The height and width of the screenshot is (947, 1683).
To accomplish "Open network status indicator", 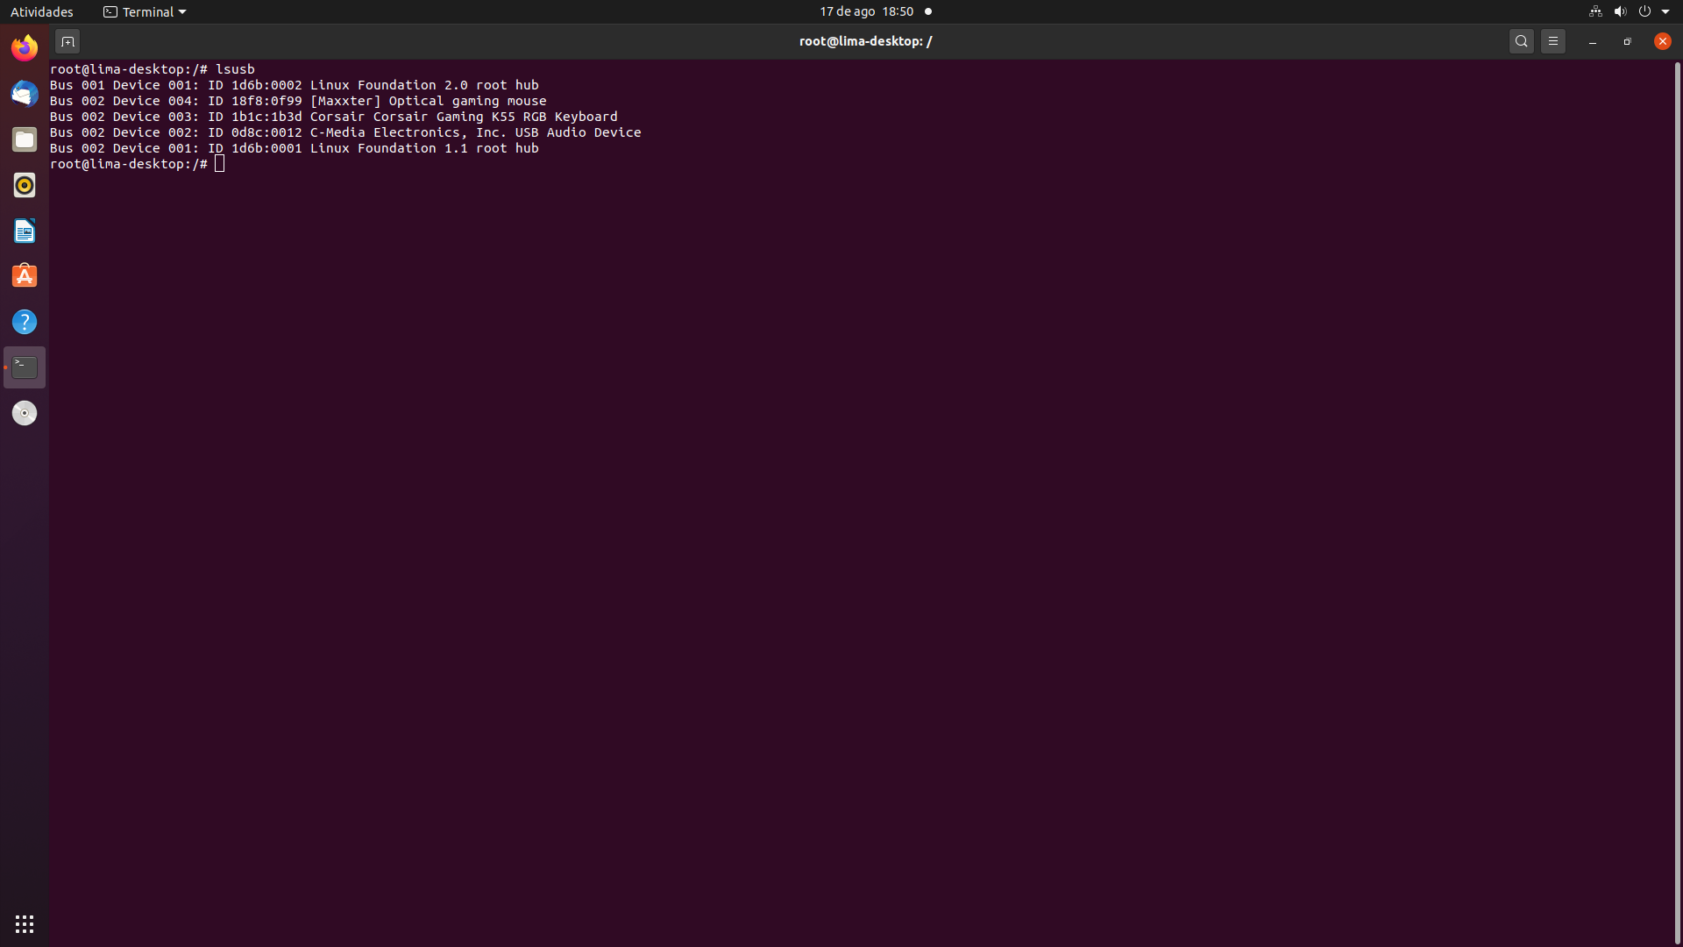I will (x=1595, y=11).
